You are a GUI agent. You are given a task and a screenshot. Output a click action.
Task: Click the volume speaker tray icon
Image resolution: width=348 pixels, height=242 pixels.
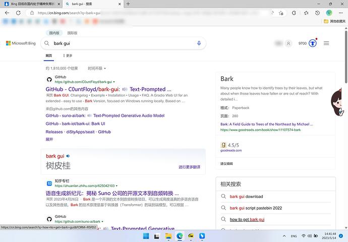(310, 236)
